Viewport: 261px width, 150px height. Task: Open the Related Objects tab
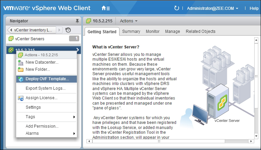point(200,31)
